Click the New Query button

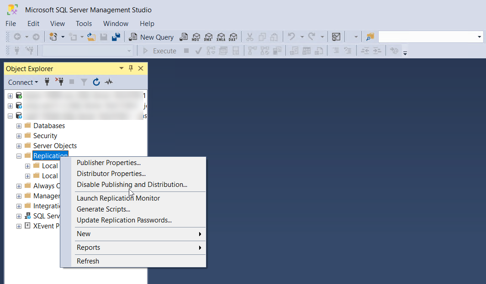point(151,37)
